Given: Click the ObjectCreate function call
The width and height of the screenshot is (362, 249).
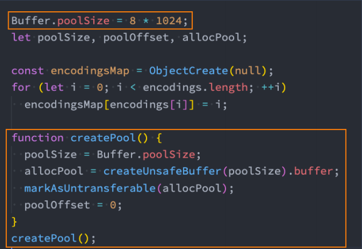Looking at the screenshot, I should click(x=189, y=71).
